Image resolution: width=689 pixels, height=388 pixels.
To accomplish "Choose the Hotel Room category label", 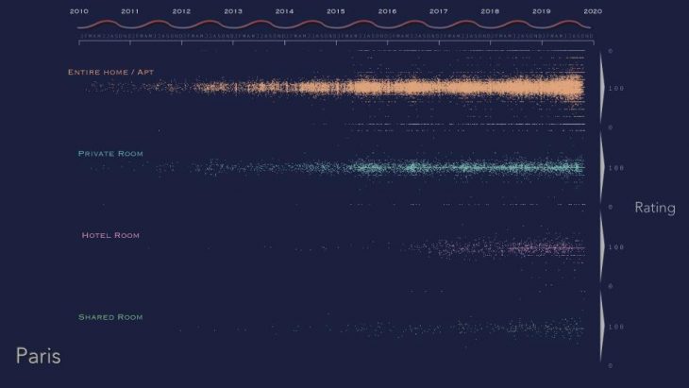I will click(x=110, y=235).
